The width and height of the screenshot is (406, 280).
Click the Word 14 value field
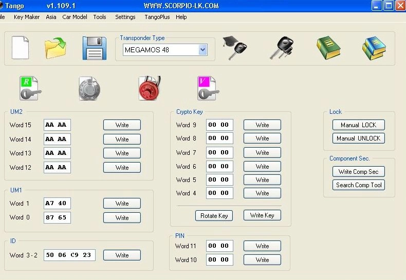tap(57, 139)
